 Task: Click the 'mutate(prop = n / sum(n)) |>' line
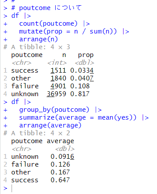point(74,31)
